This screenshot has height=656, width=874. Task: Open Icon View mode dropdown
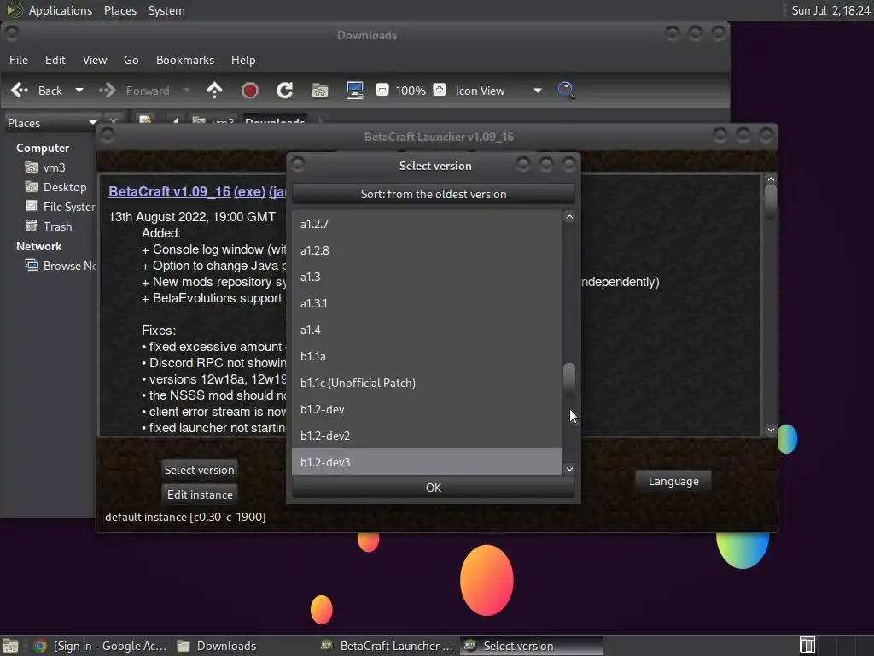(x=498, y=91)
